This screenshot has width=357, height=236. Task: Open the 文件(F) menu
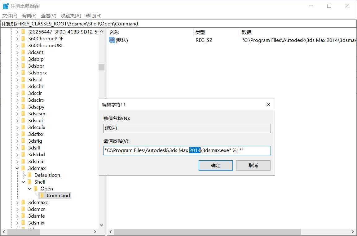10,16
